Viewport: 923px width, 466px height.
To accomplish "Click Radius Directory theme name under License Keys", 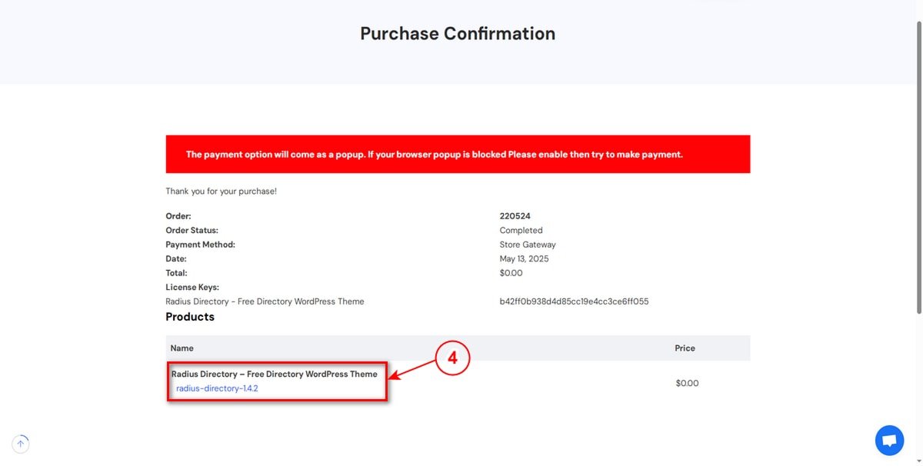I will coord(265,301).
